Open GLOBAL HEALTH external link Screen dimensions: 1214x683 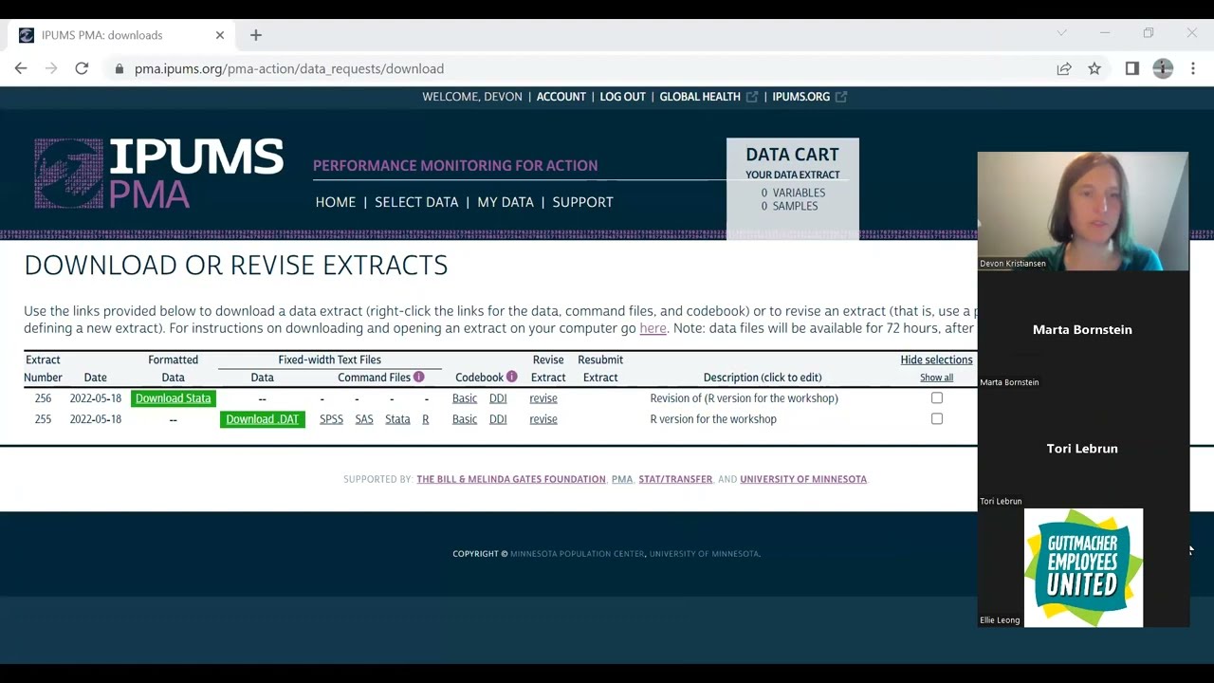click(x=708, y=97)
